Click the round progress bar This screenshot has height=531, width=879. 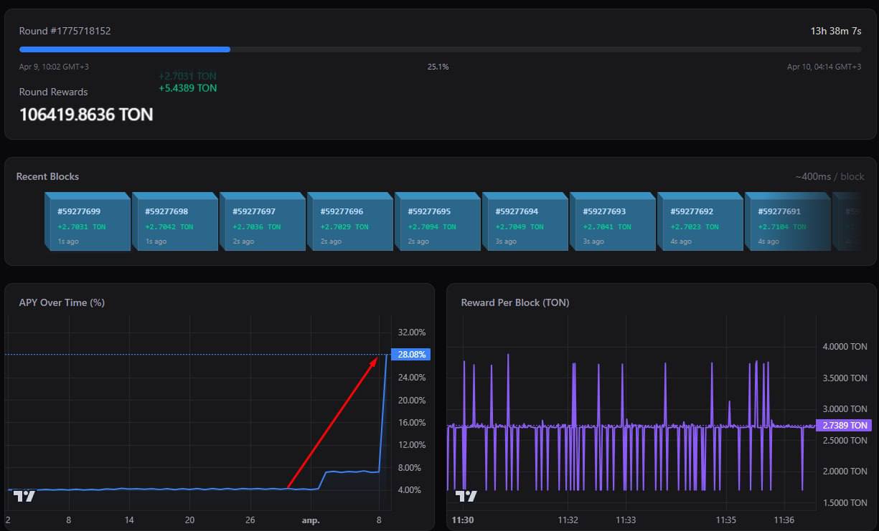click(x=440, y=49)
